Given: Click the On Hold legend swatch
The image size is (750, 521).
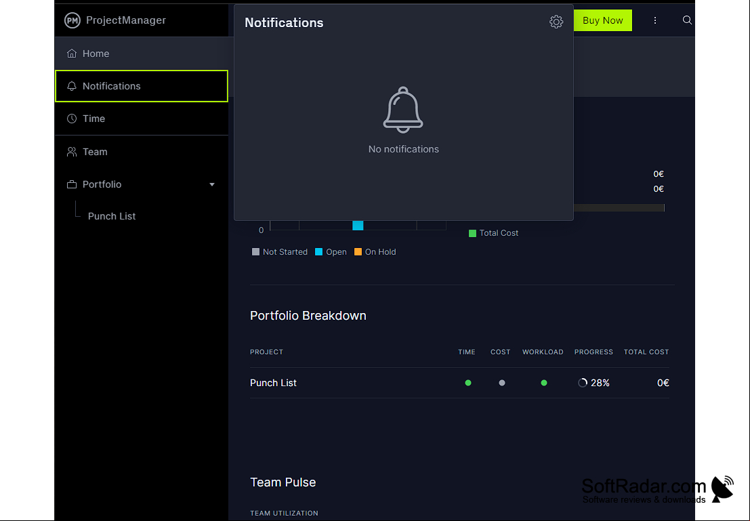Looking at the screenshot, I should coord(358,251).
